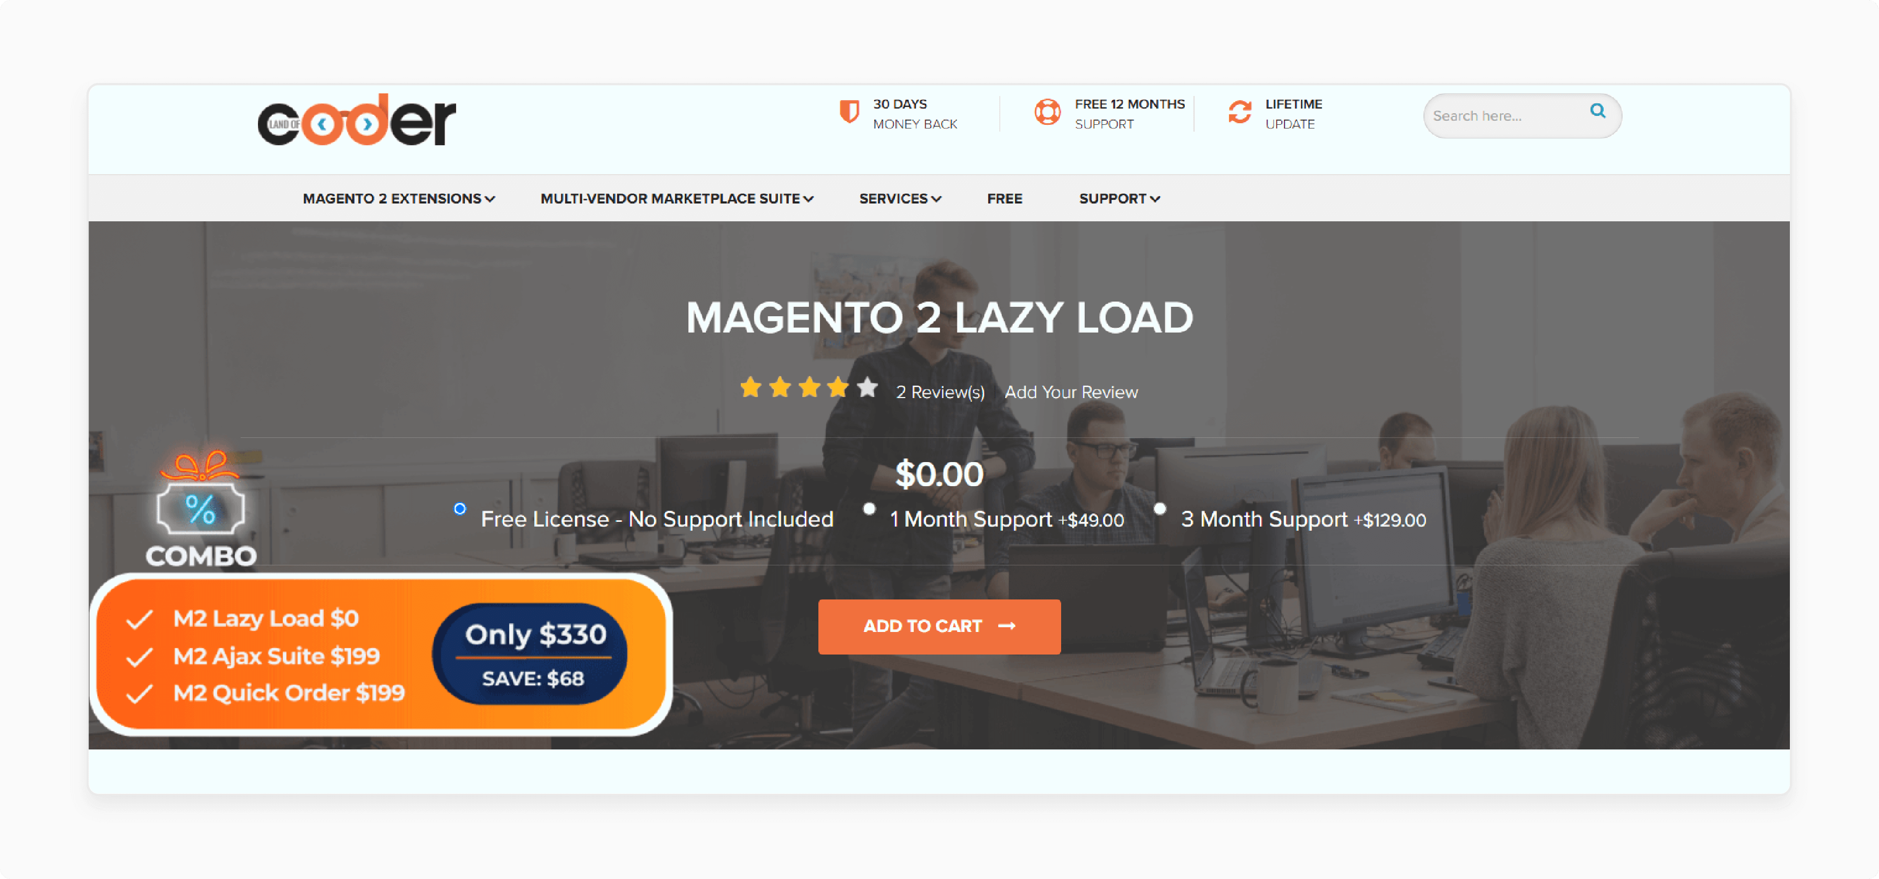
Task: Click Add Your Review link
Action: pyautogui.click(x=1071, y=391)
